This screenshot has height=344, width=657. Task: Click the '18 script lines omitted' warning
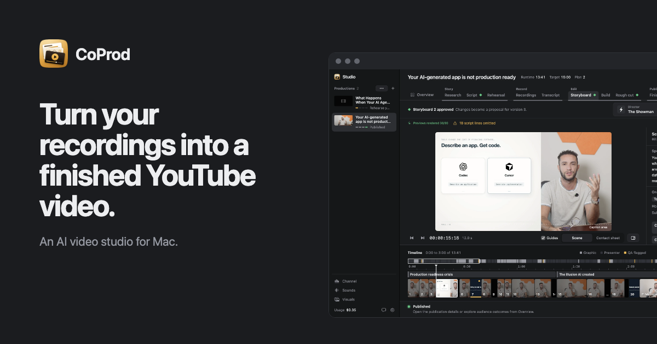click(x=474, y=123)
